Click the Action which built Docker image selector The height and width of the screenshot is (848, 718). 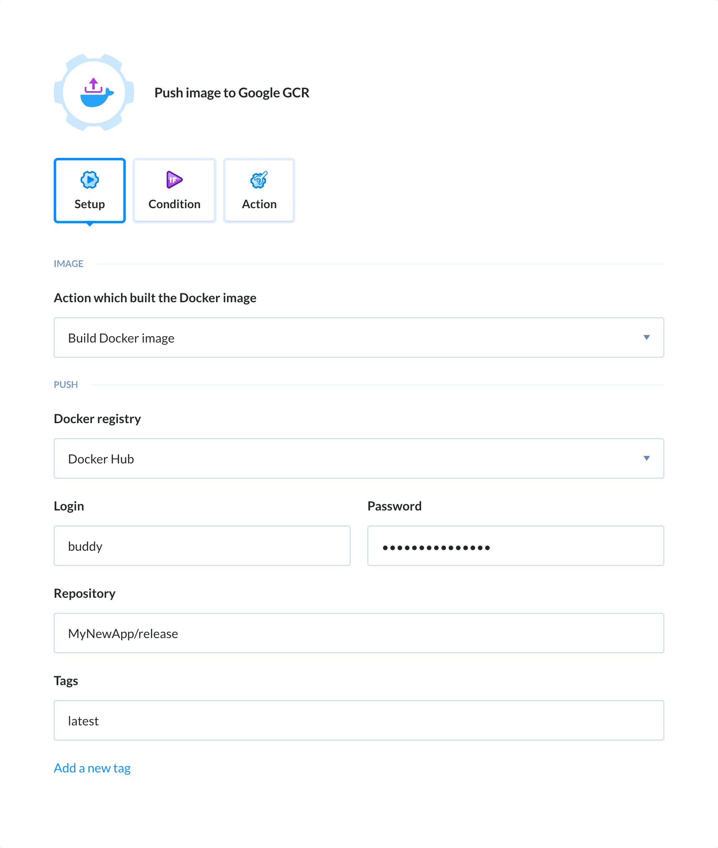(359, 338)
